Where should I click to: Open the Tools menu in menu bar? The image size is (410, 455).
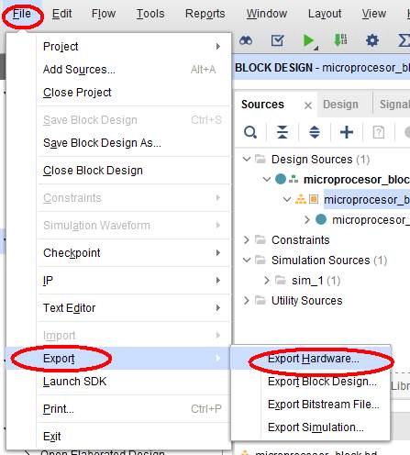click(x=150, y=14)
